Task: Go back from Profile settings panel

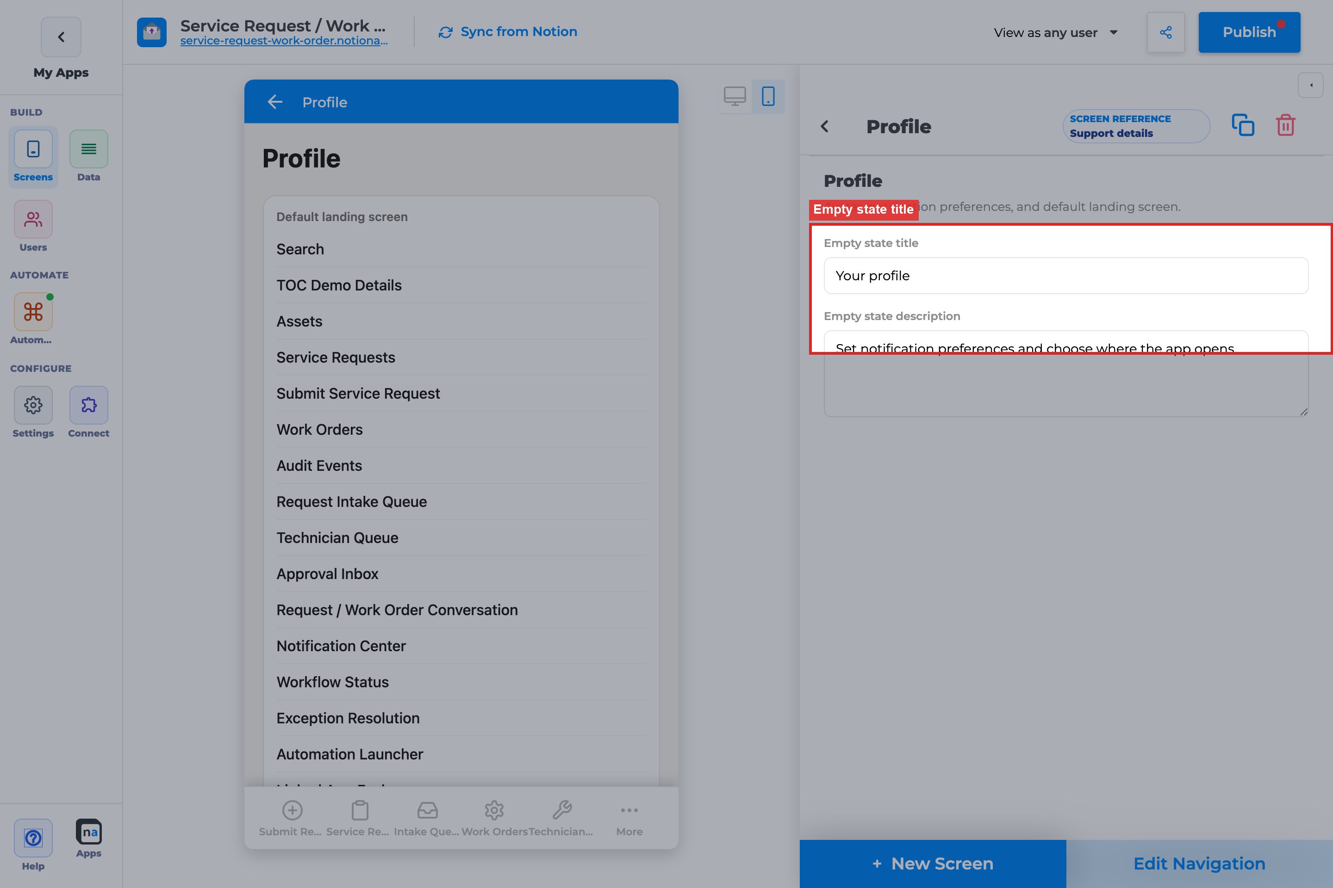Action: pyautogui.click(x=825, y=126)
